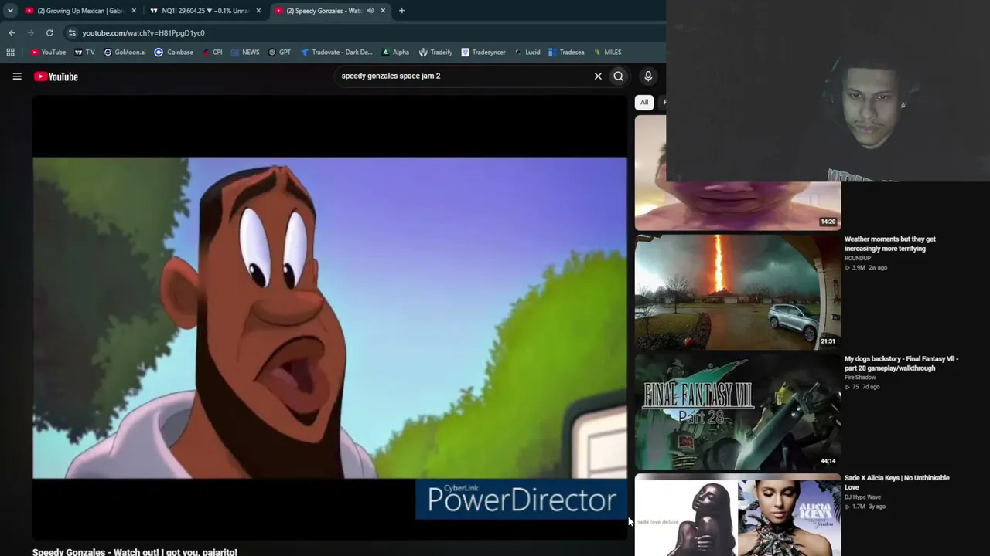Open the Tradesyncer bookmark
The image size is (990, 556).
(483, 53)
